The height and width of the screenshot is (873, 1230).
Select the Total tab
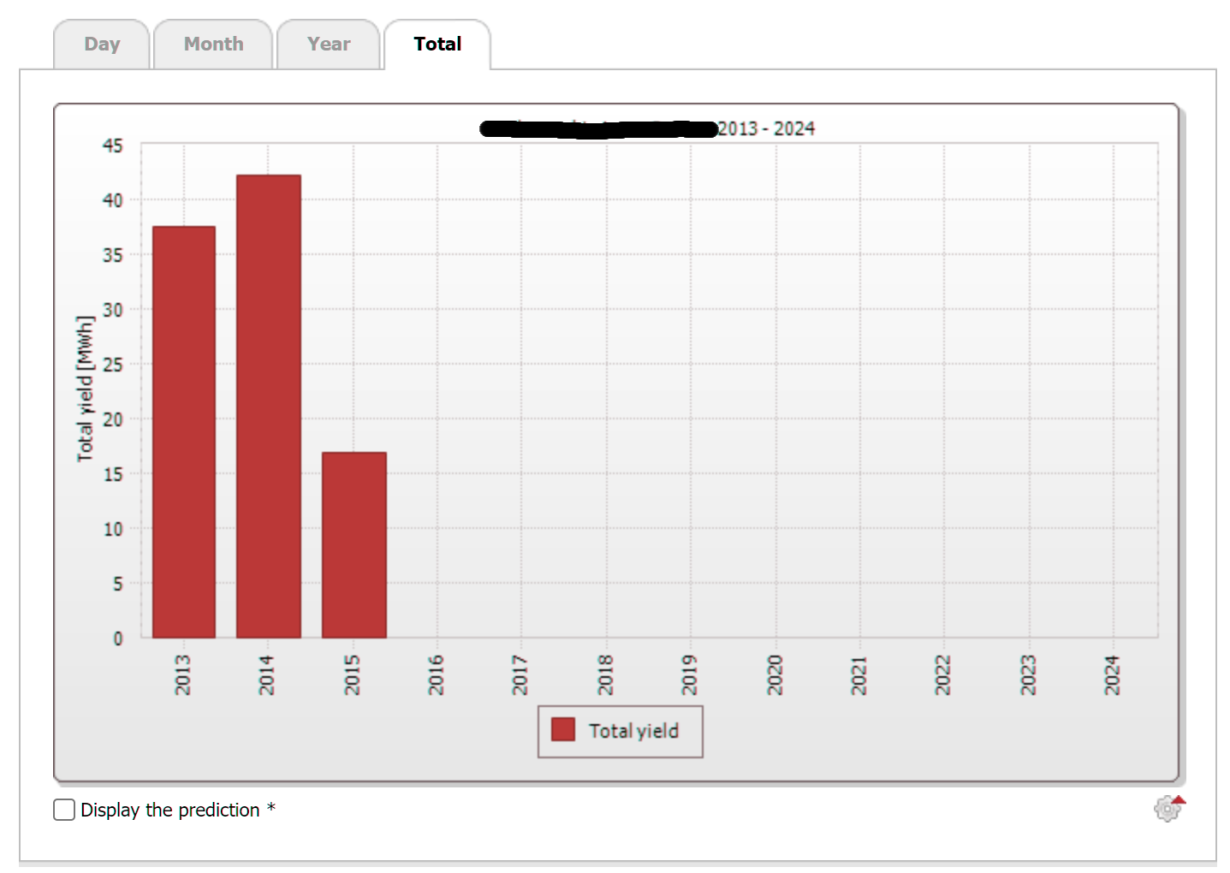(x=437, y=45)
